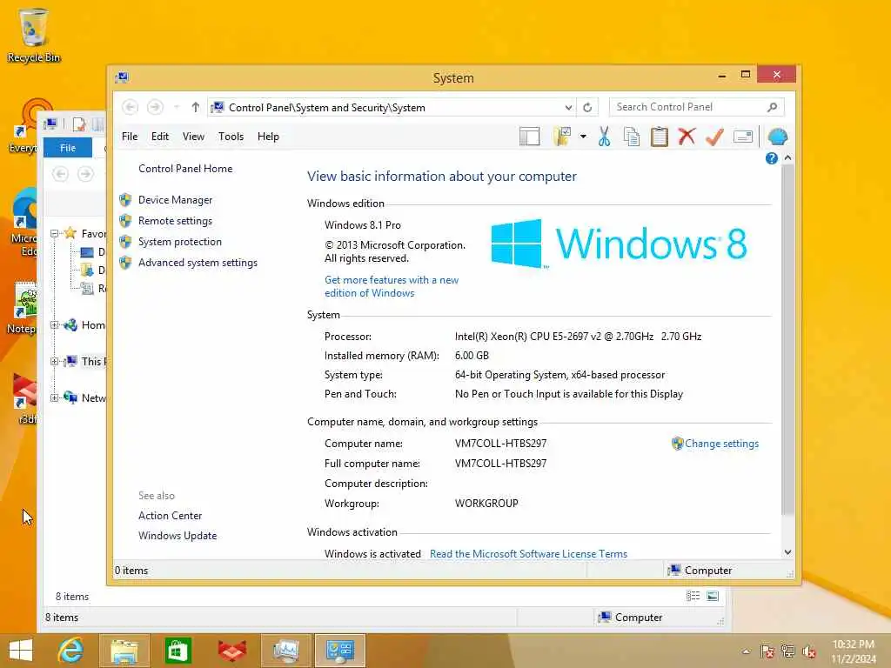Click the Back arrow in System window

[x=130, y=107]
